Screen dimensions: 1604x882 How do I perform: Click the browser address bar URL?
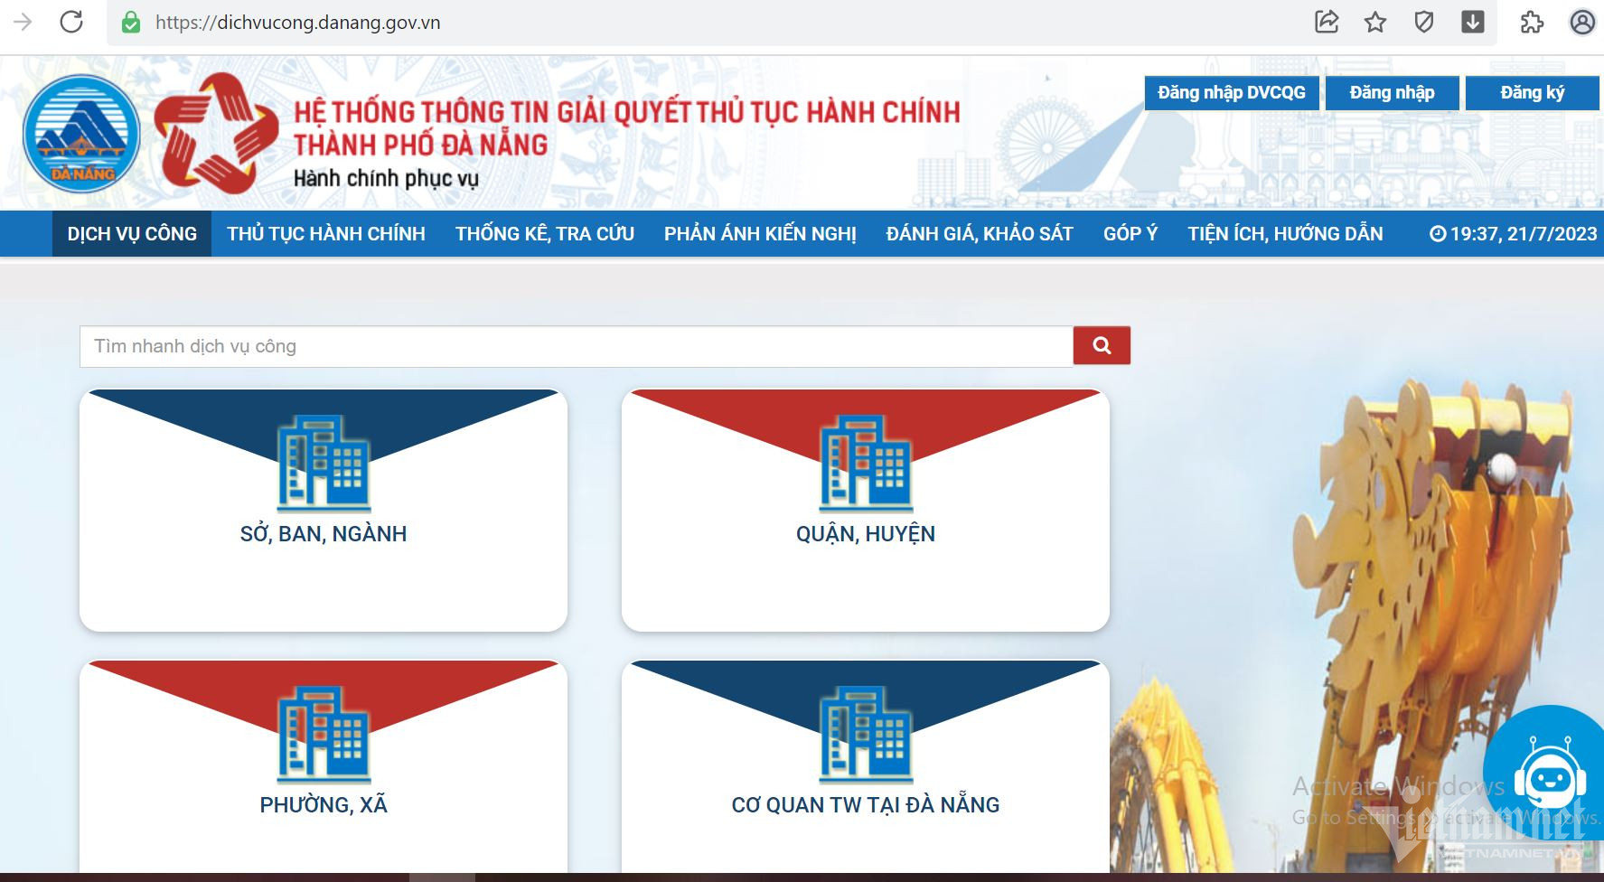(x=297, y=23)
